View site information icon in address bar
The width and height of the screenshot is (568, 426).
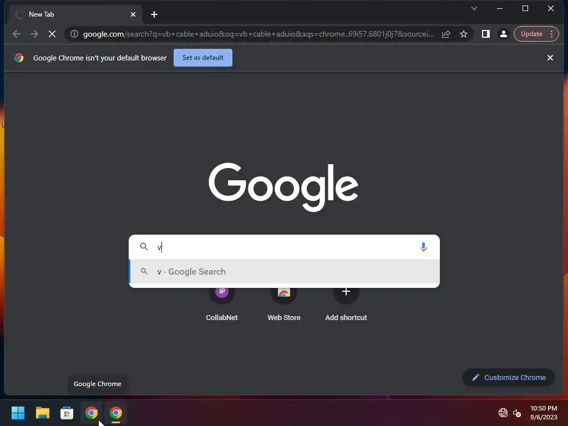tap(74, 34)
